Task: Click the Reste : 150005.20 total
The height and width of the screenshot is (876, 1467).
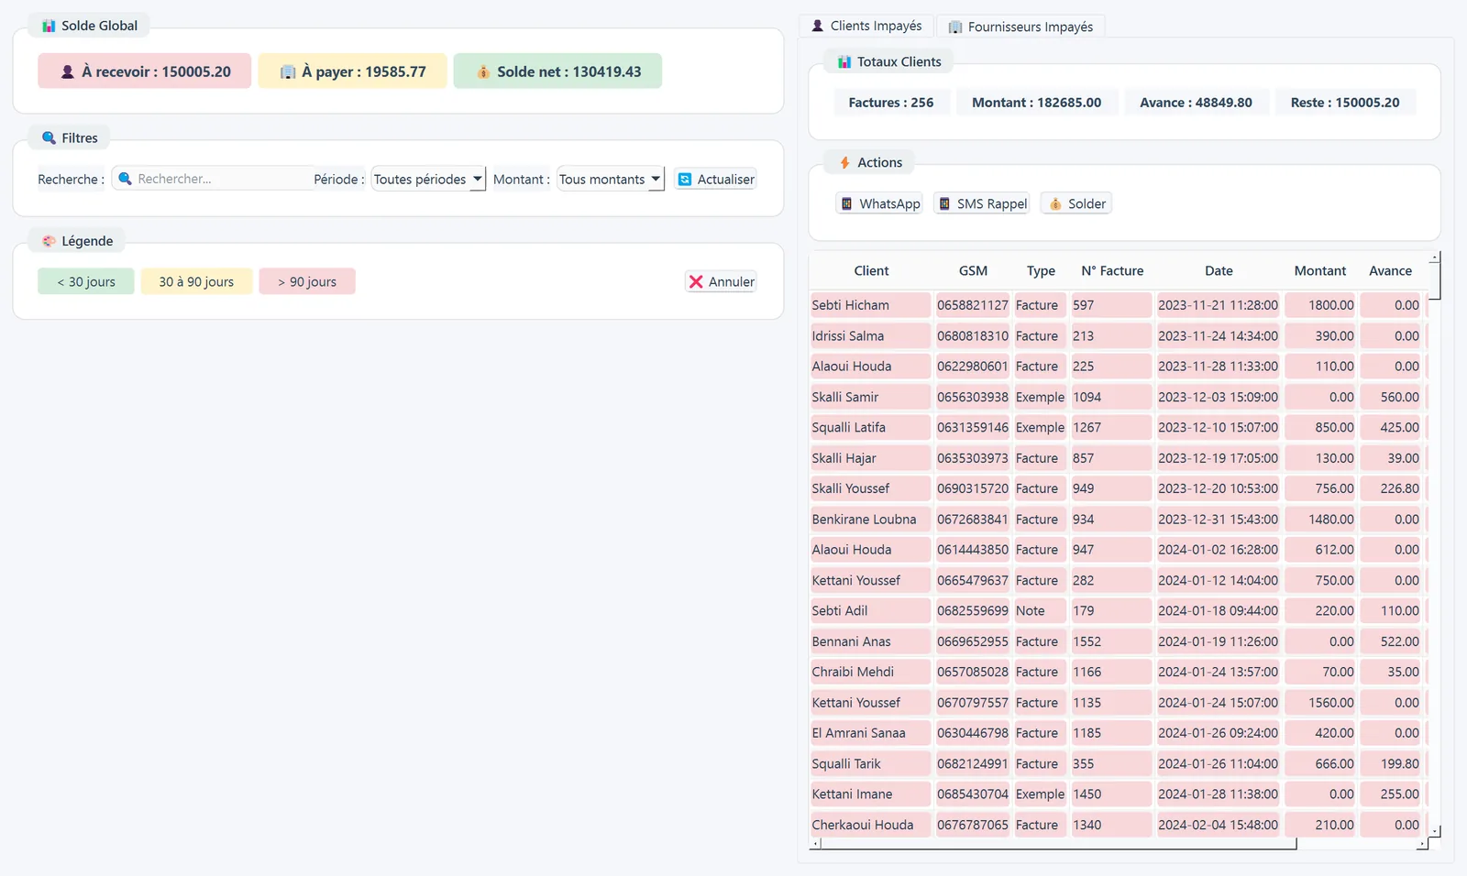Action: [x=1345, y=103]
